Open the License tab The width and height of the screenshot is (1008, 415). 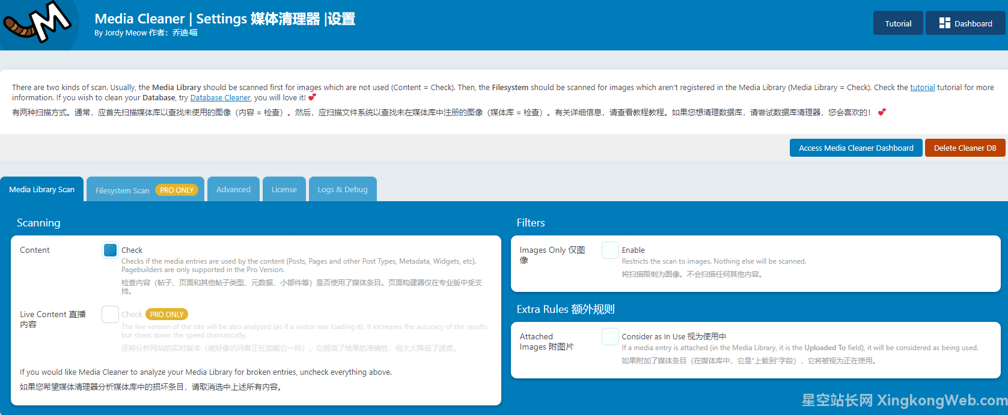284,189
